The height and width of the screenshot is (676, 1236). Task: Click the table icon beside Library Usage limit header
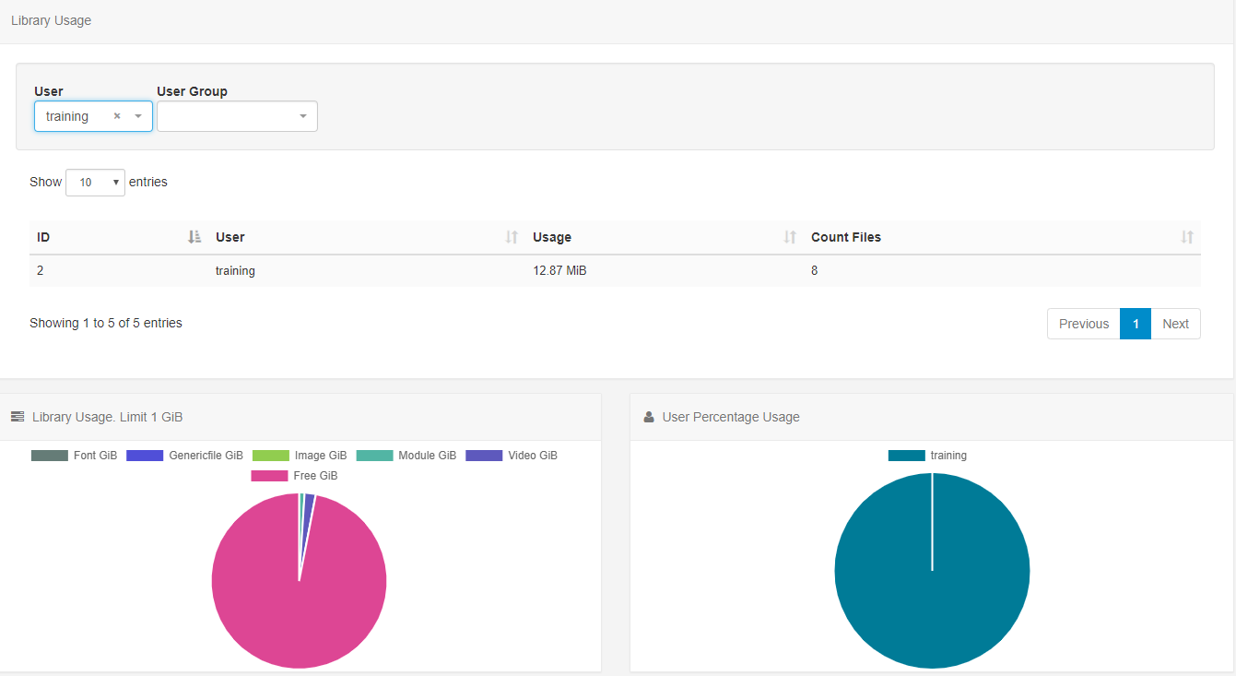pos(17,416)
